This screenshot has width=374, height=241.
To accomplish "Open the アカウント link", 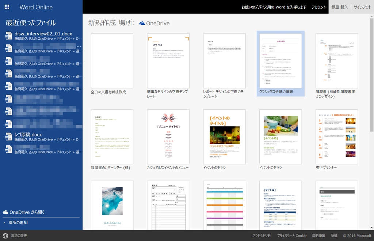I will pyautogui.click(x=318, y=7).
